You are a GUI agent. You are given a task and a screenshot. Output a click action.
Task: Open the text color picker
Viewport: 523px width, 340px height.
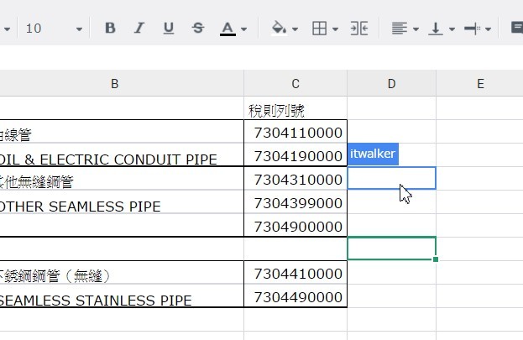(x=228, y=29)
